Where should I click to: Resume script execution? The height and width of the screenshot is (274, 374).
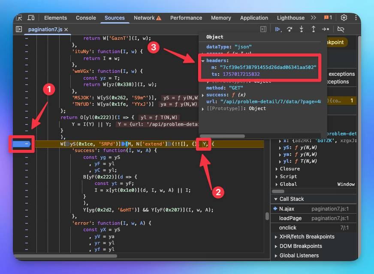click(x=278, y=29)
